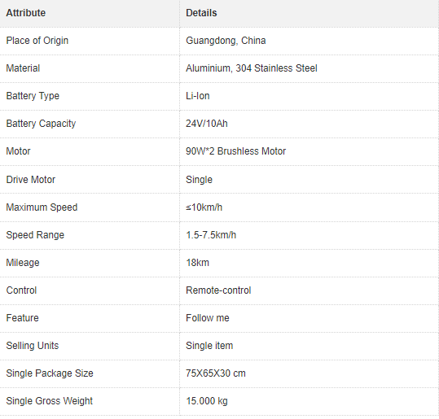Click the 18km mileage value
The width and height of the screenshot is (439, 419).
pyautogui.click(x=197, y=263)
